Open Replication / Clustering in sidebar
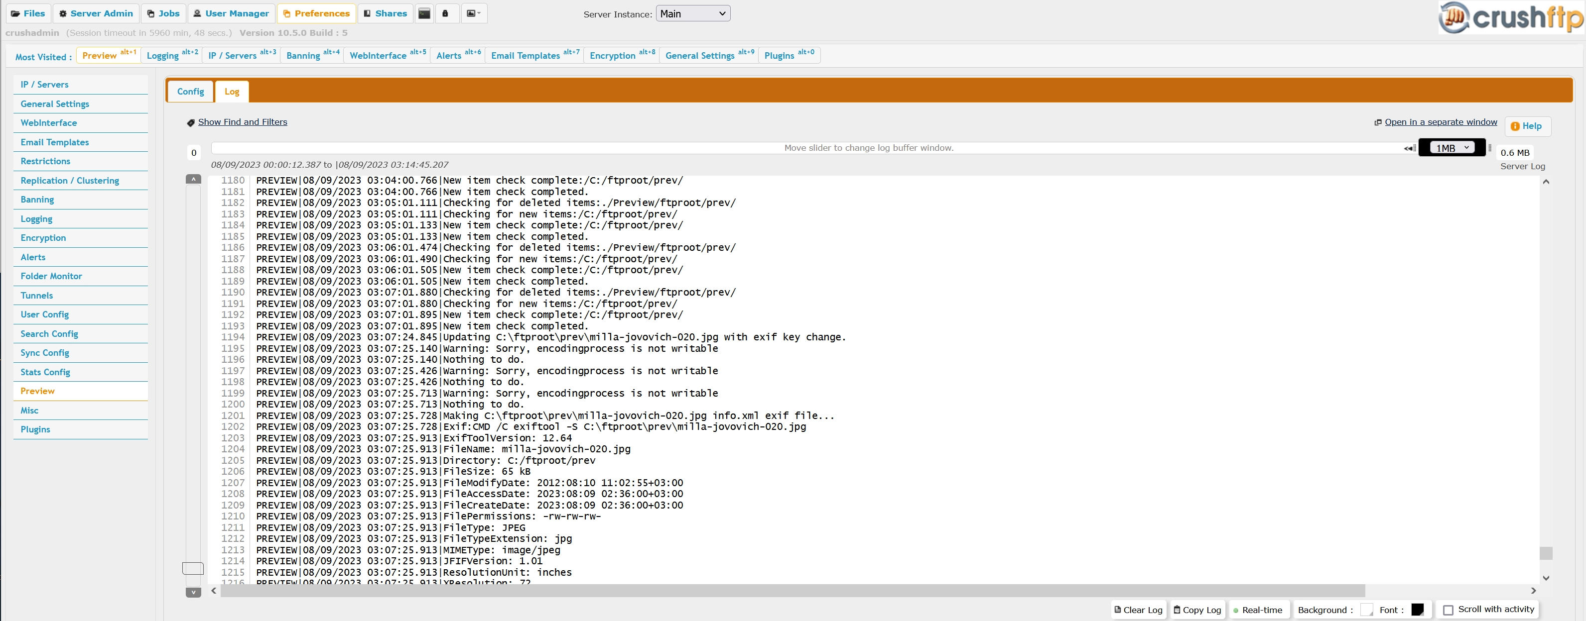Screen dimensions: 1586x621 (x=81, y=180)
